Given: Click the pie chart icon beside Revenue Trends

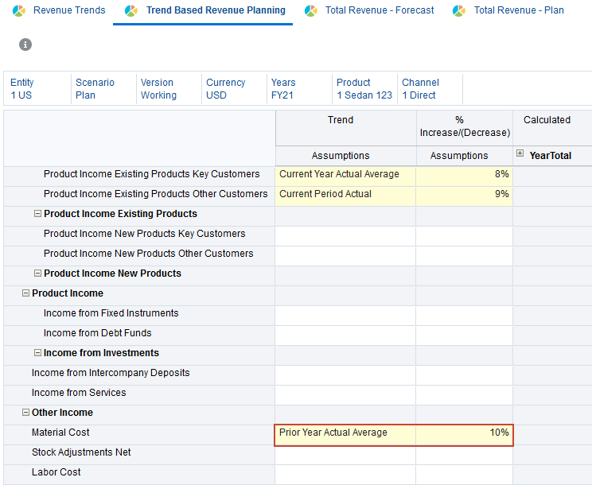Looking at the screenshot, I should [18, 11].
